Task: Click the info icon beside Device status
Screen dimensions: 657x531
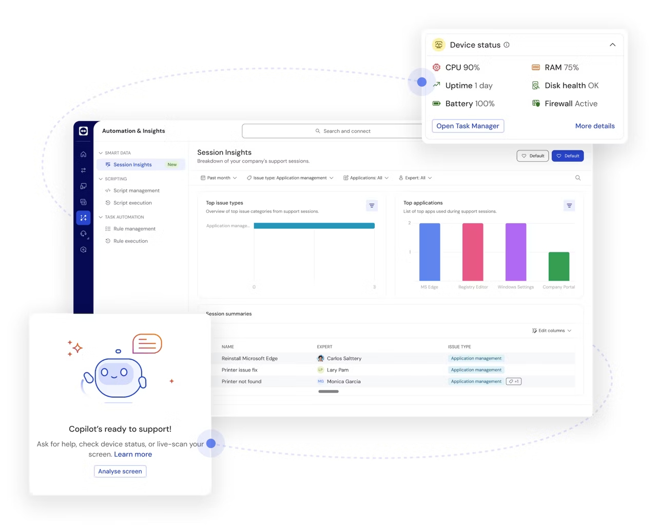Action: [x=507, y=45]
